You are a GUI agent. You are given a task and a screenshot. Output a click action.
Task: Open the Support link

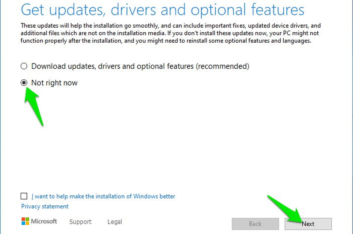tap(80, 222)
